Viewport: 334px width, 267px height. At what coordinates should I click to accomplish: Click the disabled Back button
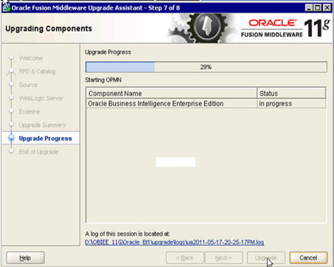click(x=185, y=258)
